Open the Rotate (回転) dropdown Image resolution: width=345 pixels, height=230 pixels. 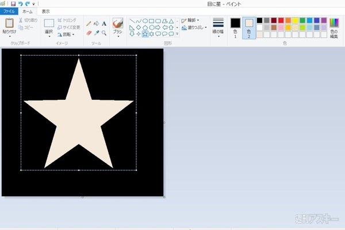[67, 33]
